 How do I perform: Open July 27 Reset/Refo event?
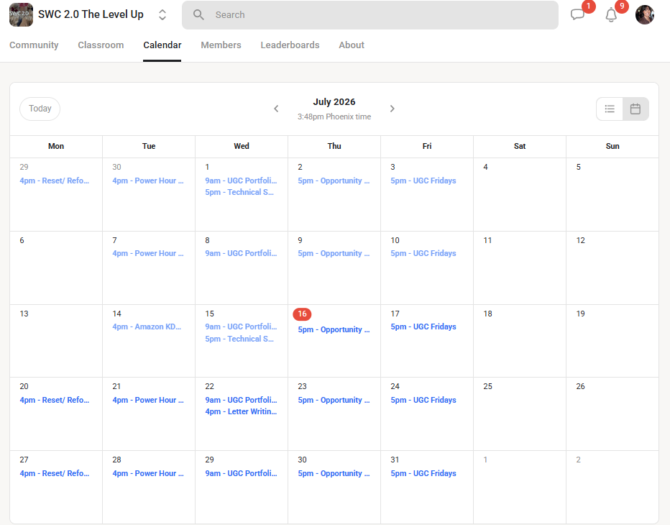coord(54,473)
